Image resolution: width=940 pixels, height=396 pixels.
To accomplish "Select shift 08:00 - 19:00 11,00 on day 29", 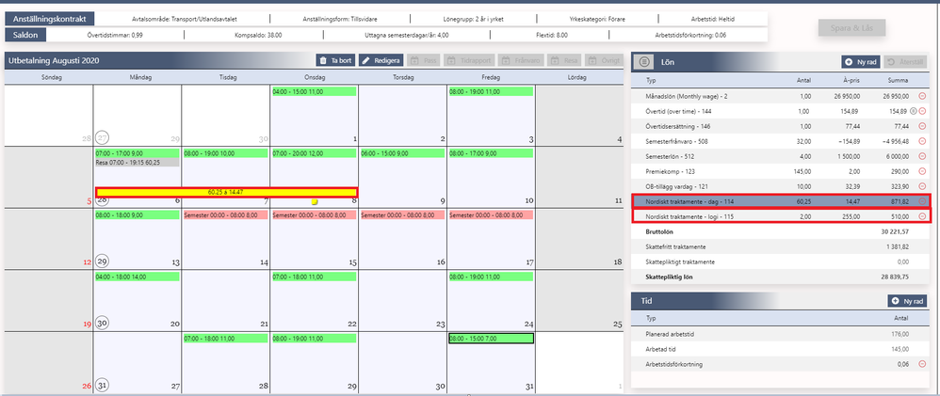I will click(315, 339).
